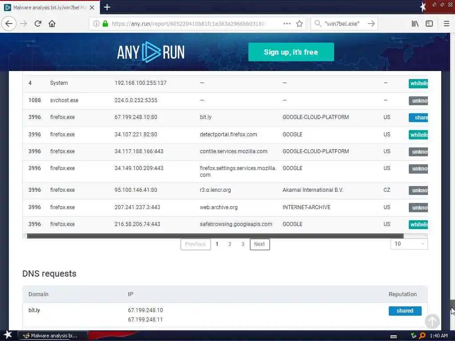View the site information icon in the address bar
Screen dimensions: 455x341
(x=96, y=24)
